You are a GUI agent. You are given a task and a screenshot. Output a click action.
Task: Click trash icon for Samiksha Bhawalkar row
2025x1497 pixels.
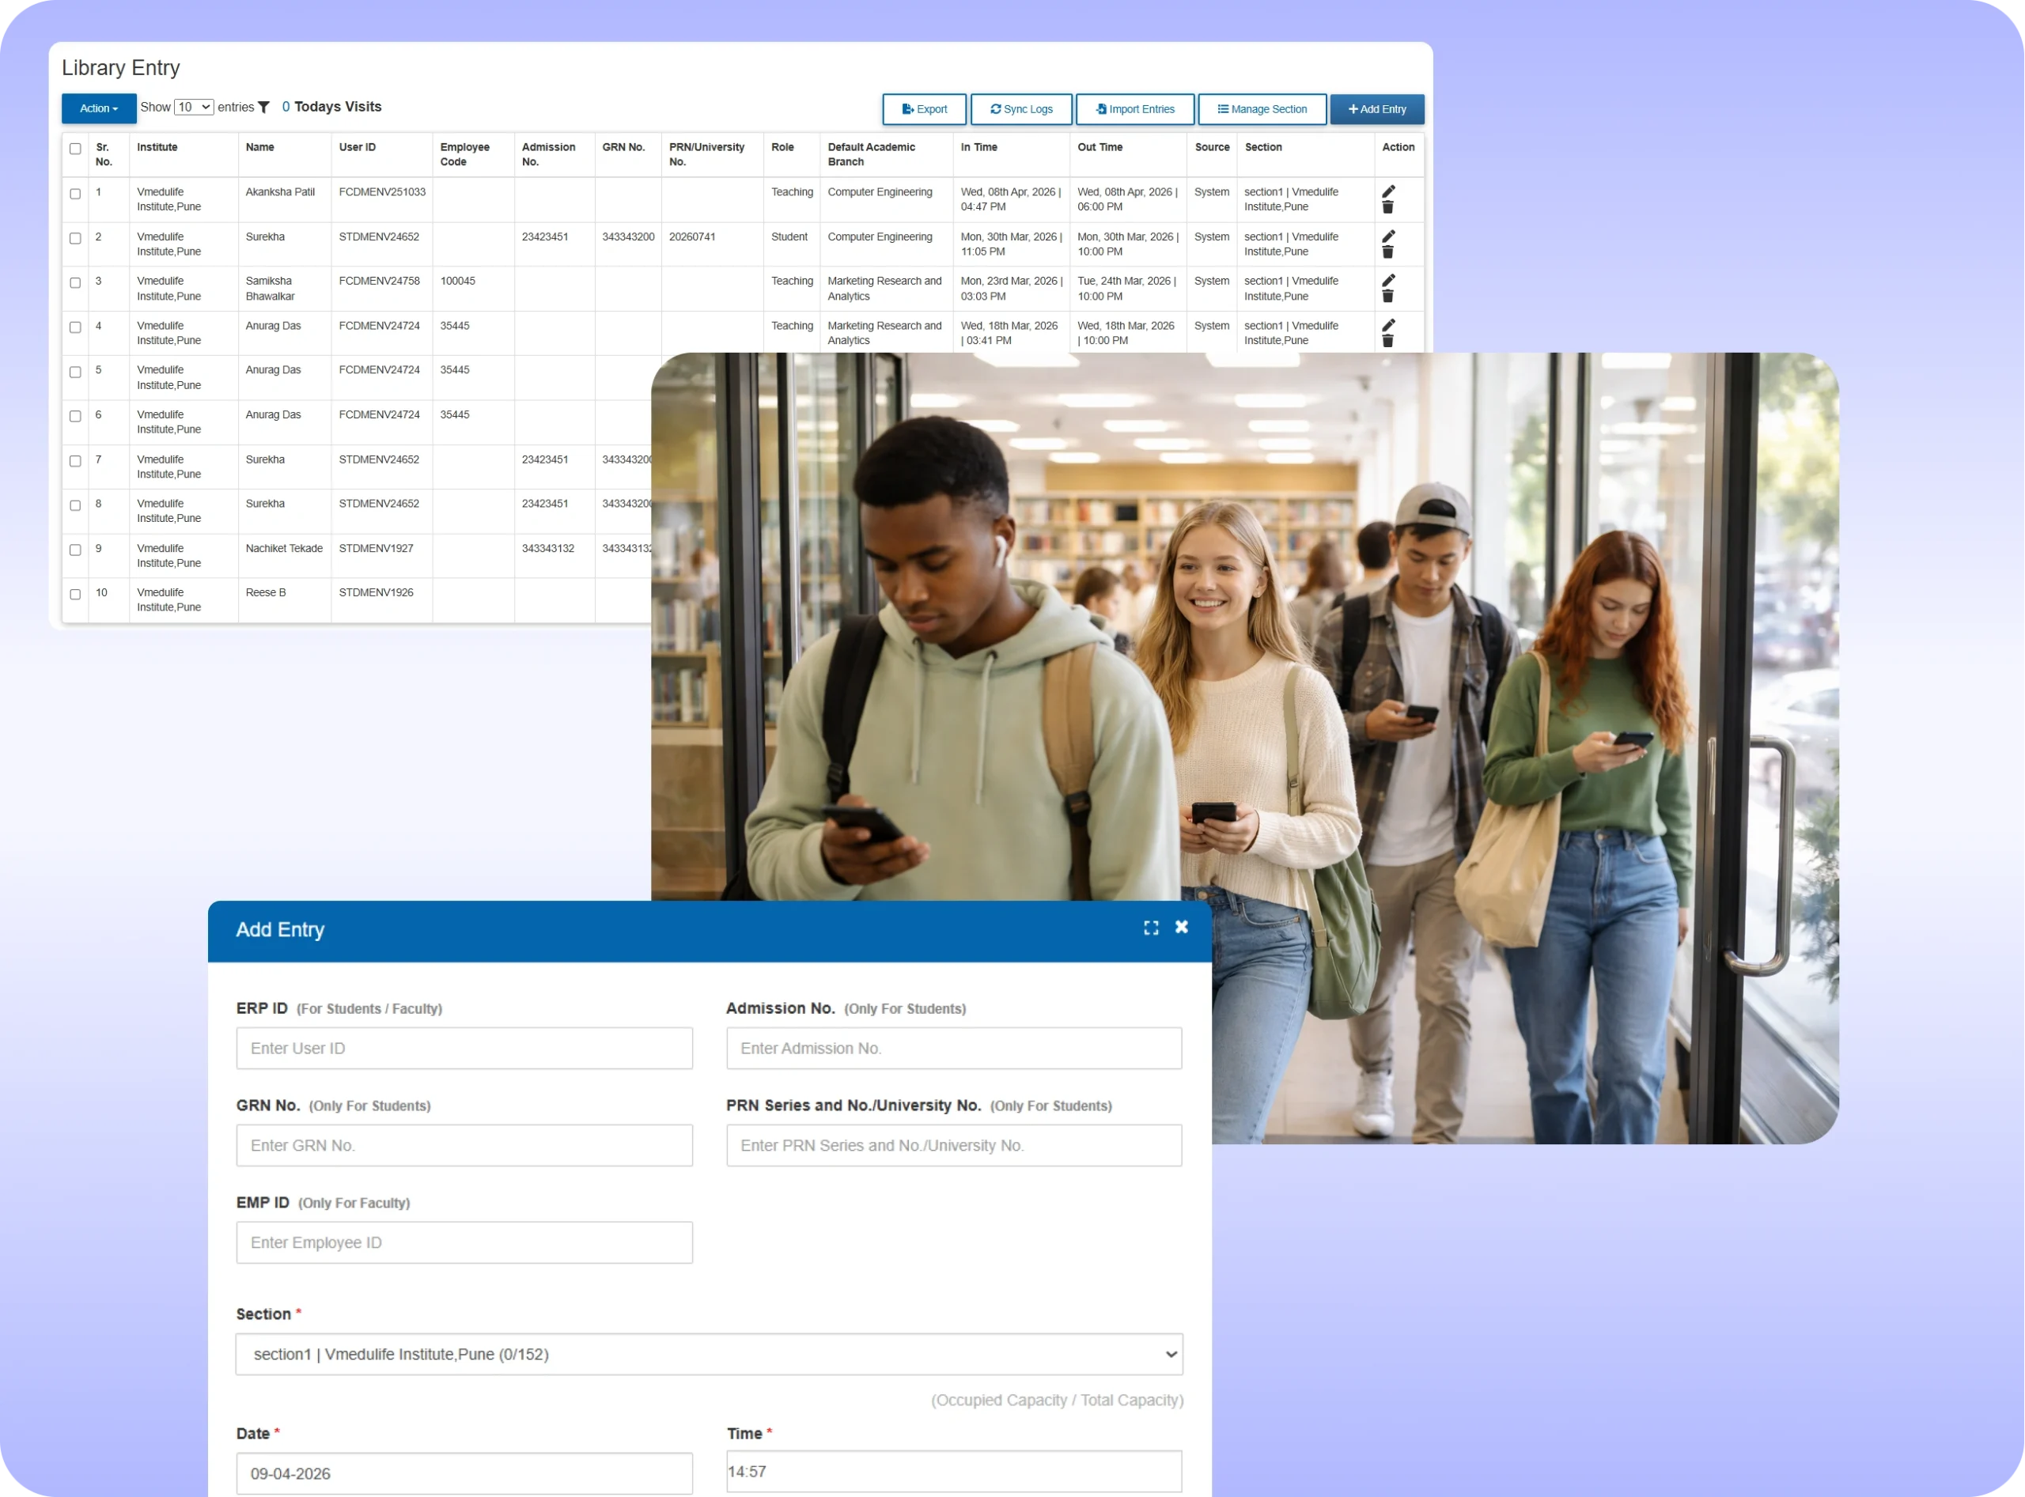(1387, 297)
